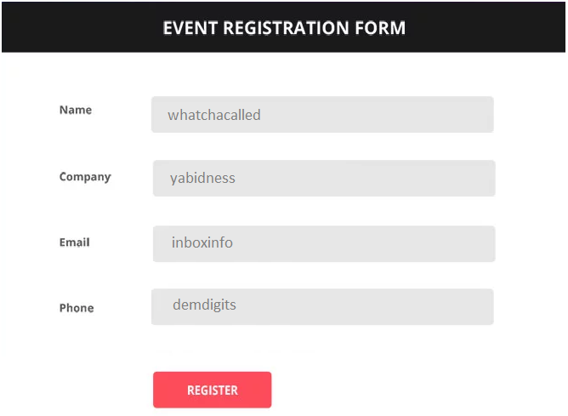
Task: Click the 'demdigits' placeholder text
Action: coord(204,305)
